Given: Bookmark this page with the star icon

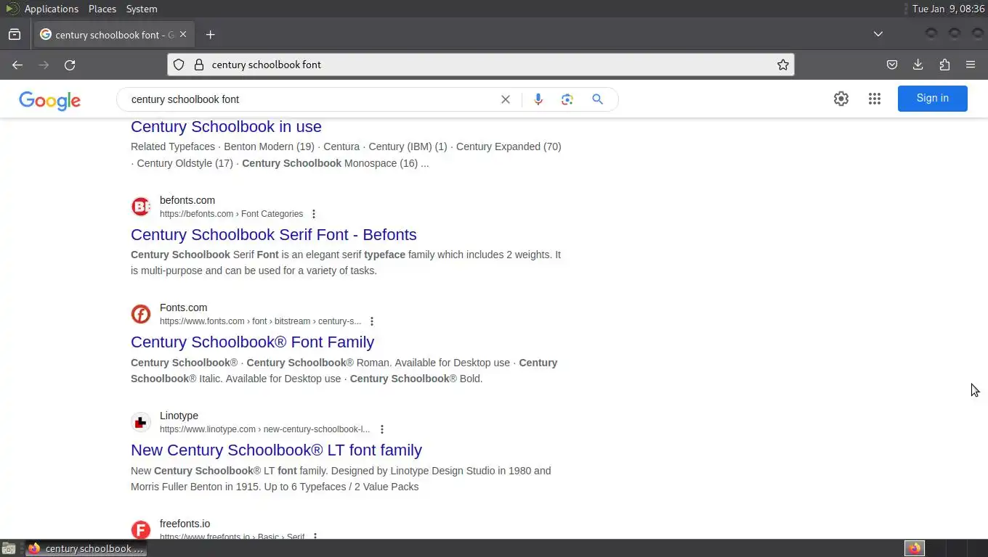Looking at the screenshot, I should [x=782, y=65].
